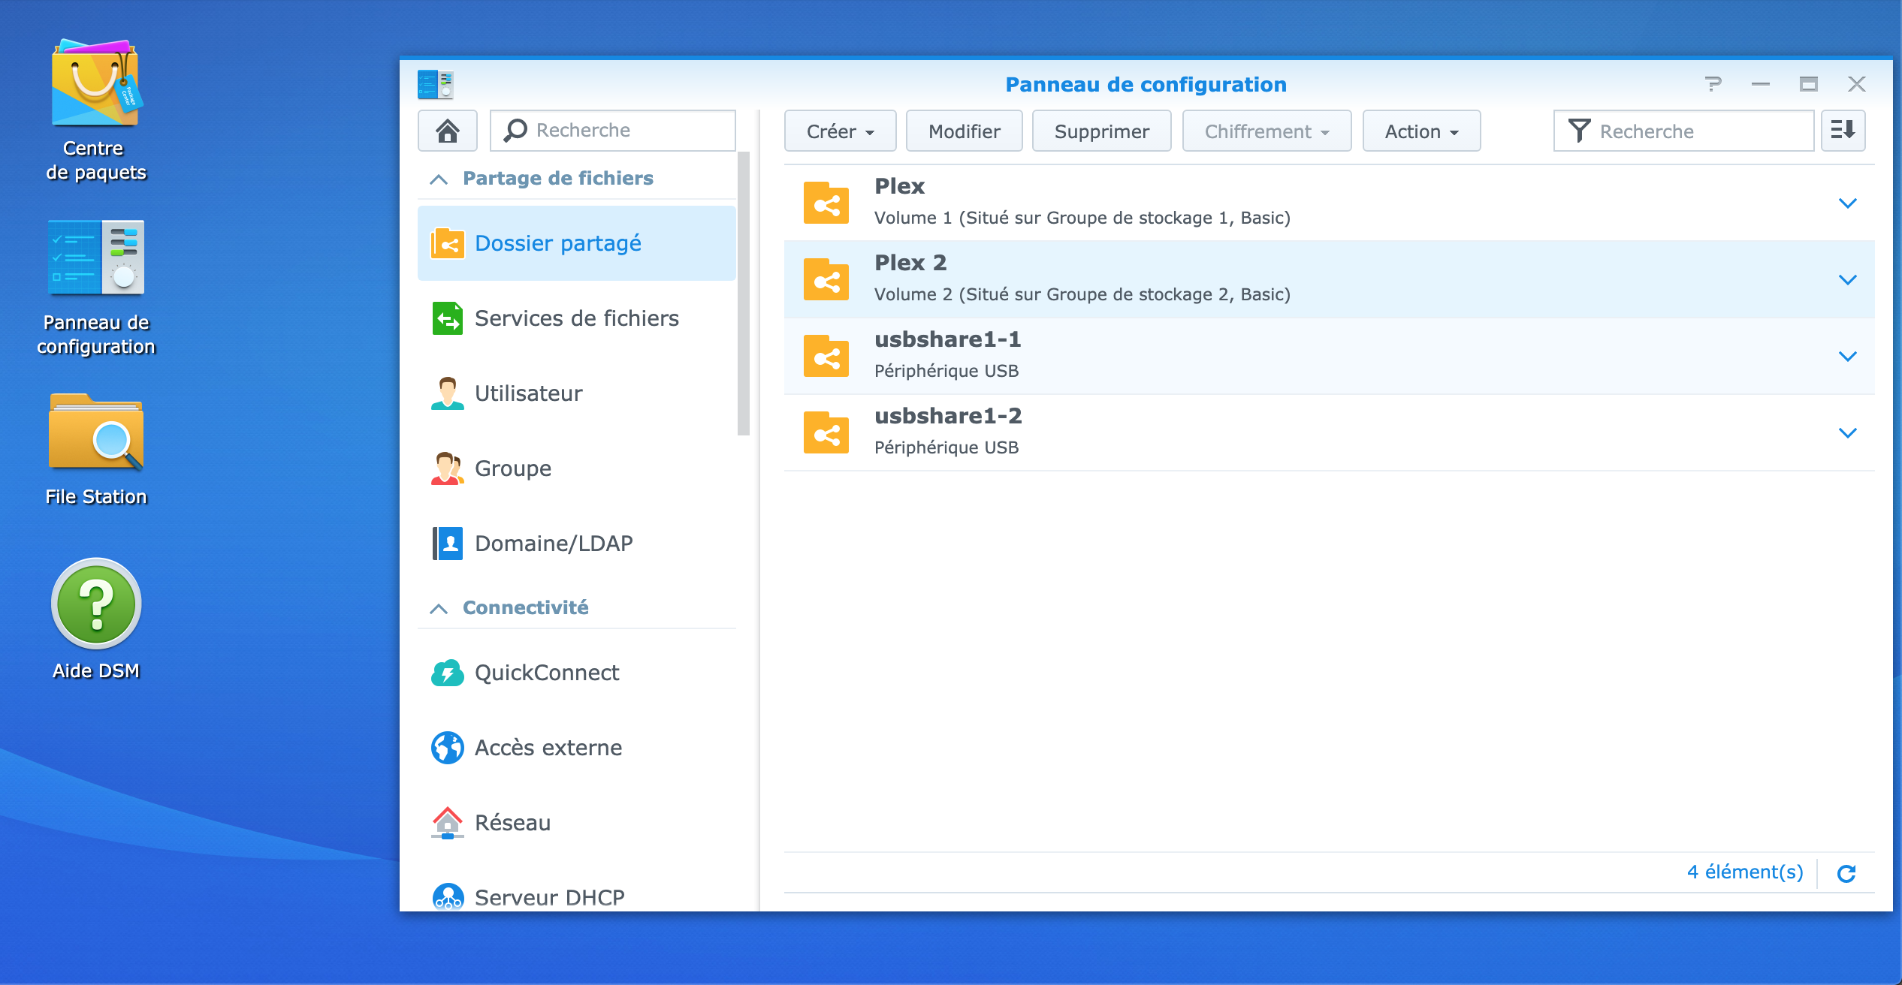This screenshot has height=985, width=1902.
Task: Open File Station desktop icon
Action: (95, 433)
